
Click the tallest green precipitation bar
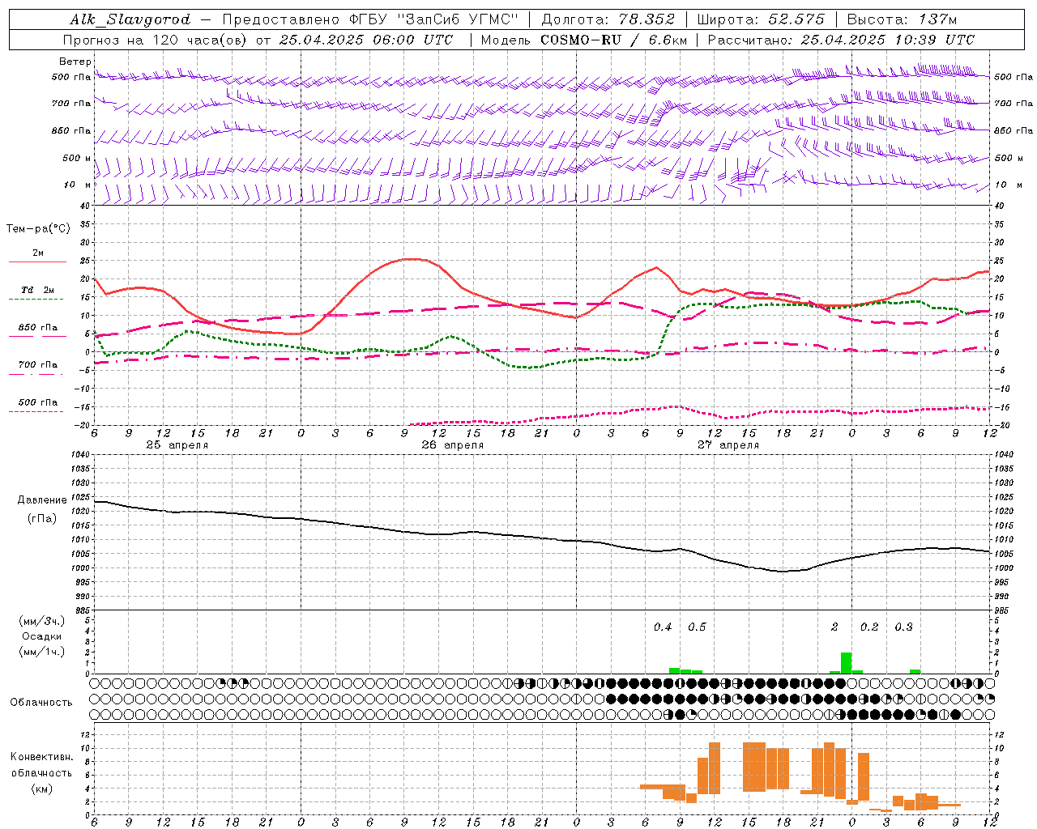[x=846, y=663]
